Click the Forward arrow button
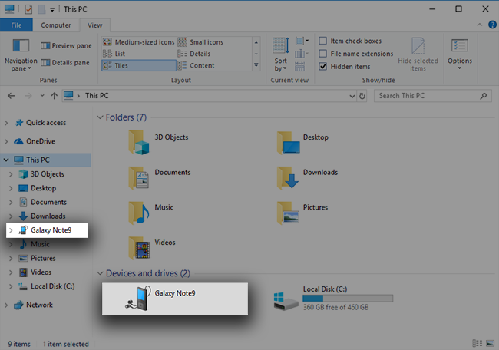Viewport: 499px width, 350px height. point(28,96)
